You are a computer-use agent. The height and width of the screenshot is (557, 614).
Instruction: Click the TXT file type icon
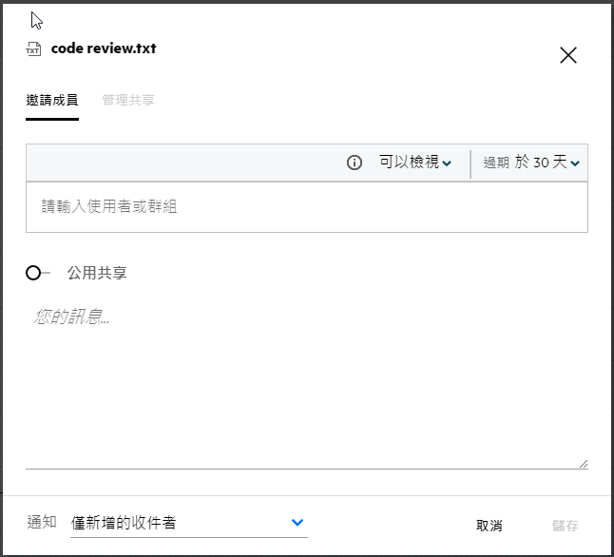tap(34, 49)
